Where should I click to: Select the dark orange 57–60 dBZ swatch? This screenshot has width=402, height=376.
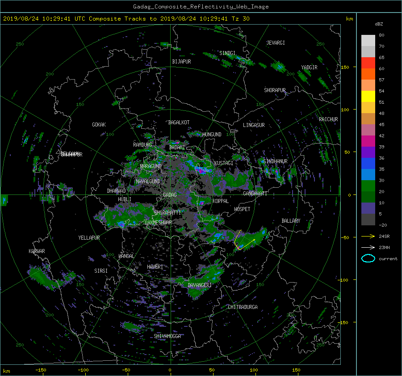tap(368, 74)
